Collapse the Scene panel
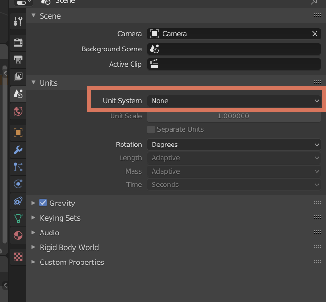 34,16
